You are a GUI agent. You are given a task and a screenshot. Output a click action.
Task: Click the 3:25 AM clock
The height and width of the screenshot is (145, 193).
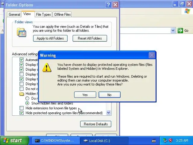(182, 140)
